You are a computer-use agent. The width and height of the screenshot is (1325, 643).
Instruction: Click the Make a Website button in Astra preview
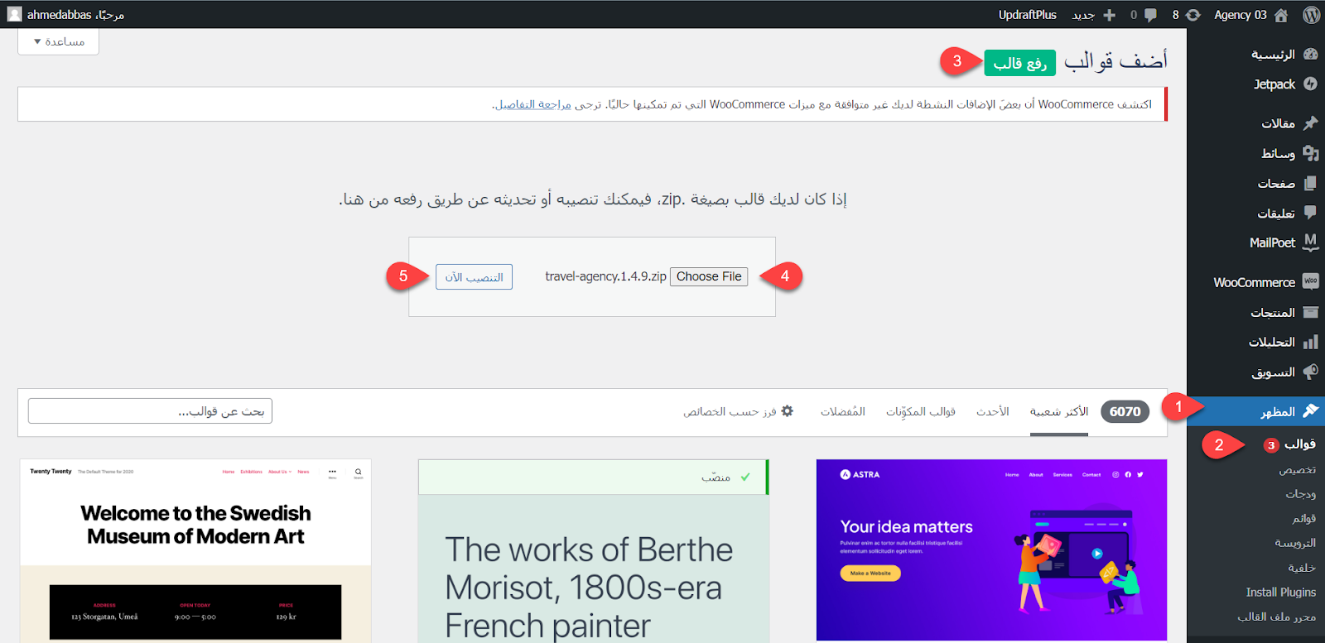[x=870, y=573]
